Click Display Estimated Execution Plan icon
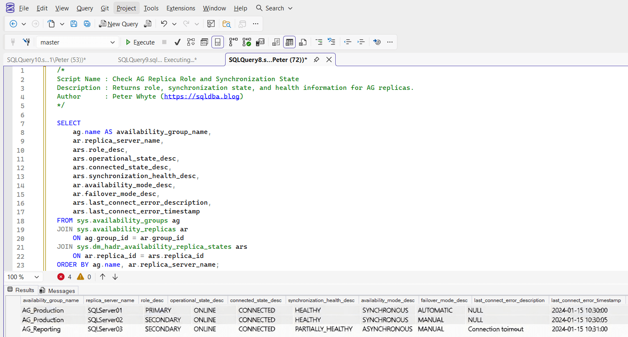628x337 pixels. click(x=191, y=42)
